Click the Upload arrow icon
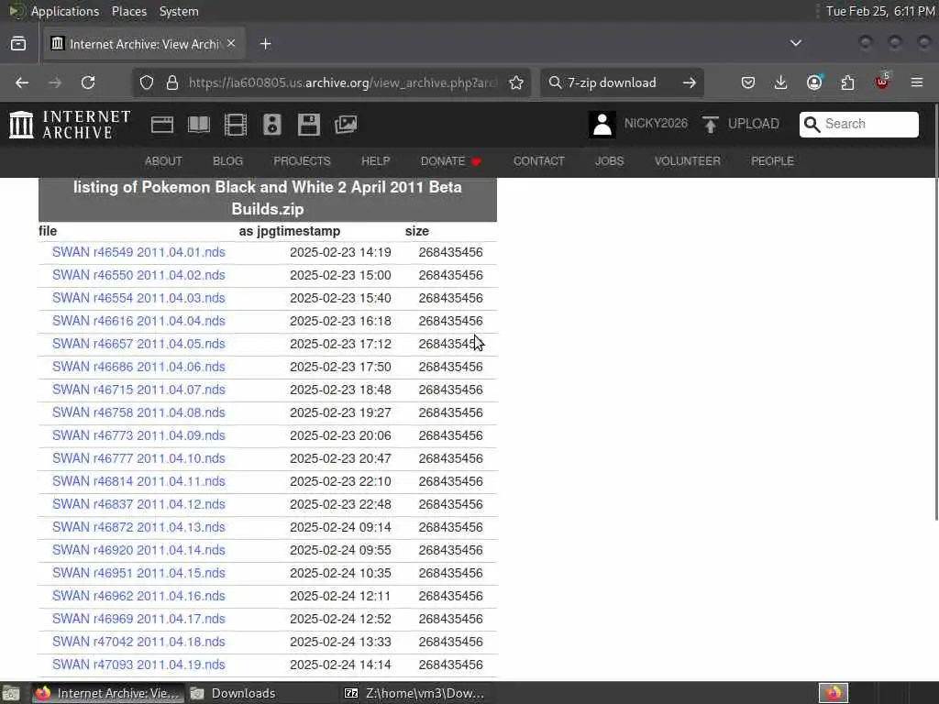This screenshot has height=704, width=939. click(711, 125)
